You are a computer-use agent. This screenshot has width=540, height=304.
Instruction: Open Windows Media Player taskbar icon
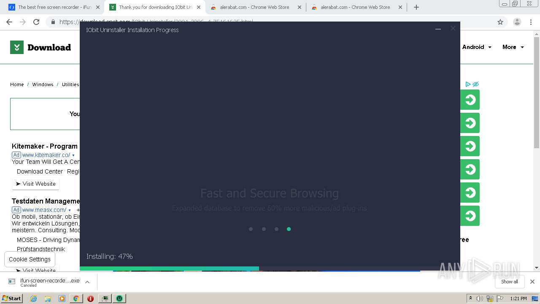tap(62, 299)
